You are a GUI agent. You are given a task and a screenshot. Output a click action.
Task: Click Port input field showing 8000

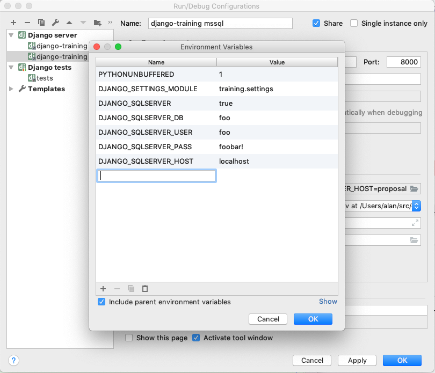click(x=404, y=62)
